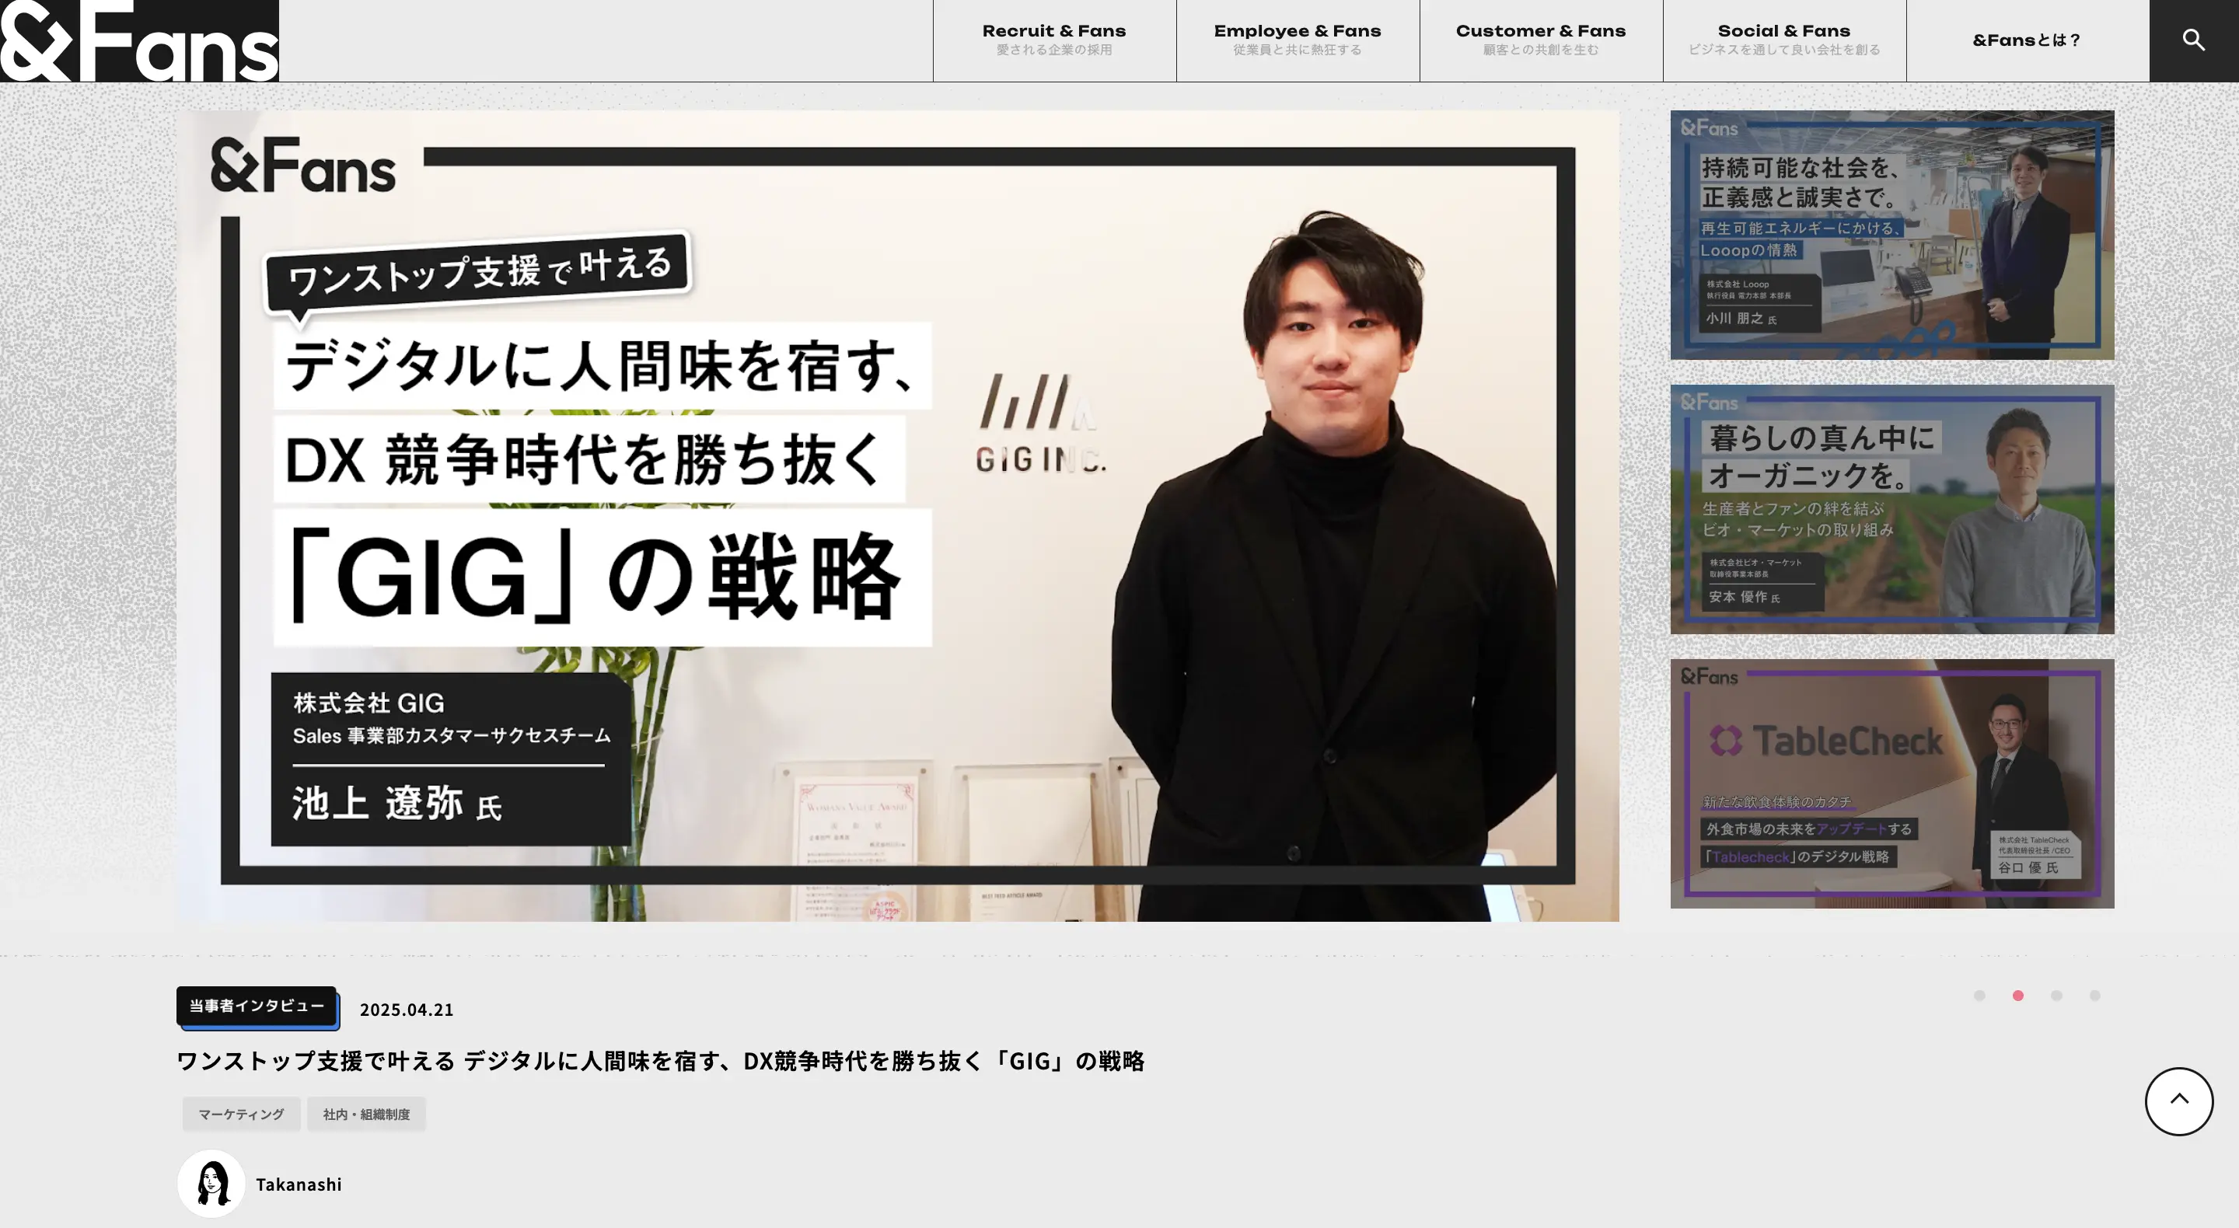Open the Looop sustainable society thumbnail

pos(1892,235)
